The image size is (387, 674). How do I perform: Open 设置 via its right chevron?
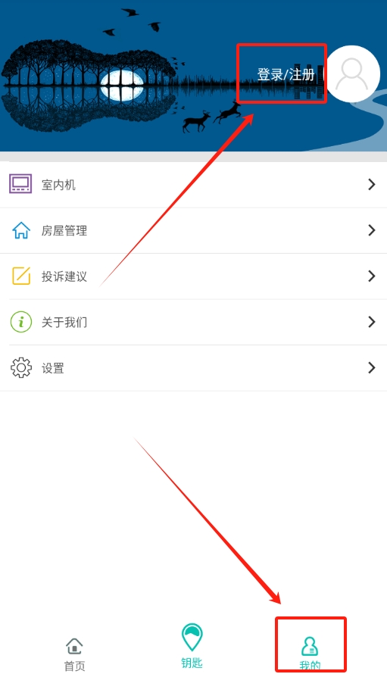coord(372,367)
